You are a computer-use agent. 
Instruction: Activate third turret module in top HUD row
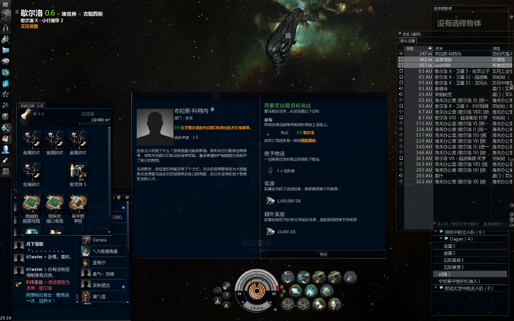pos(319,277)
